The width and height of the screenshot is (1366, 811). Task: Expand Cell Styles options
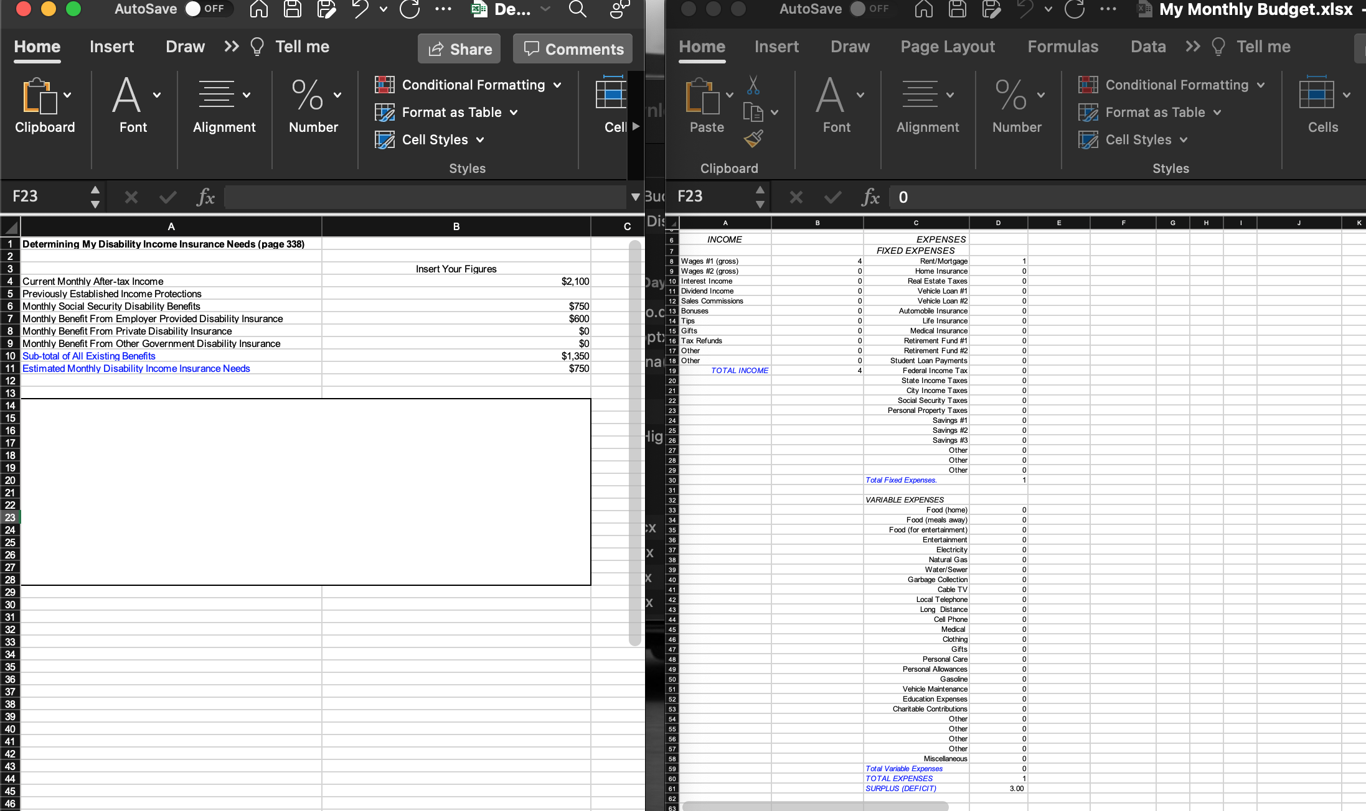tap(483, 139)
